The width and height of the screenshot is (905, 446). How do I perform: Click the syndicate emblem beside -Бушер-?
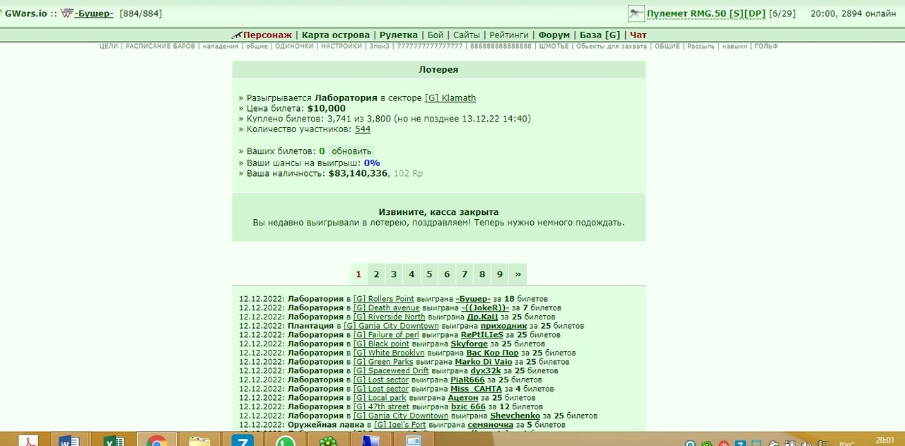pyautogui.click(x=67, y=13)
